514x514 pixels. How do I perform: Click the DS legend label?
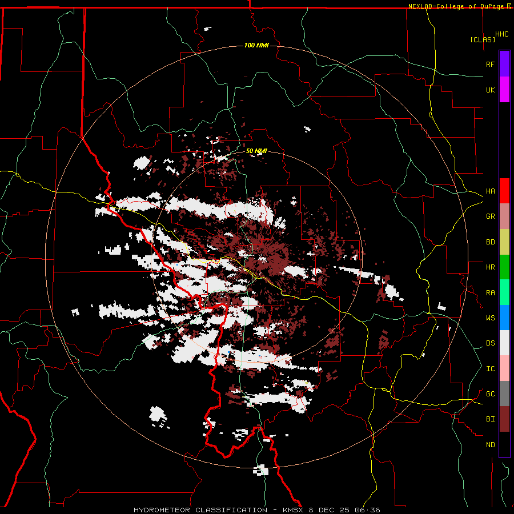(x=490, y=343)
